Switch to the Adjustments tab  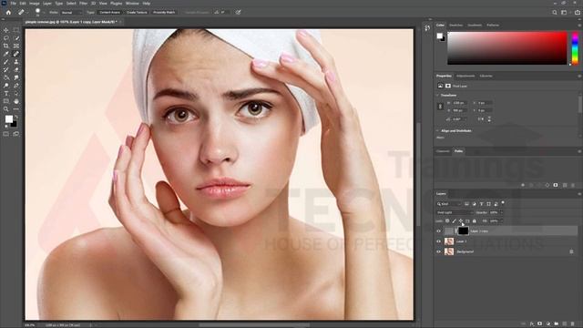465,76
